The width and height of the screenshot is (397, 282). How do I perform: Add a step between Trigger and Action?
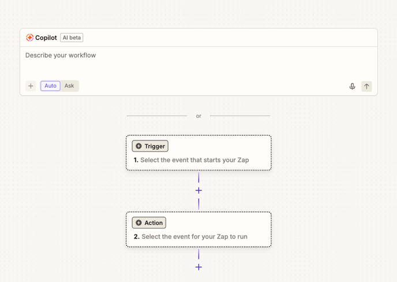(198, 190)
